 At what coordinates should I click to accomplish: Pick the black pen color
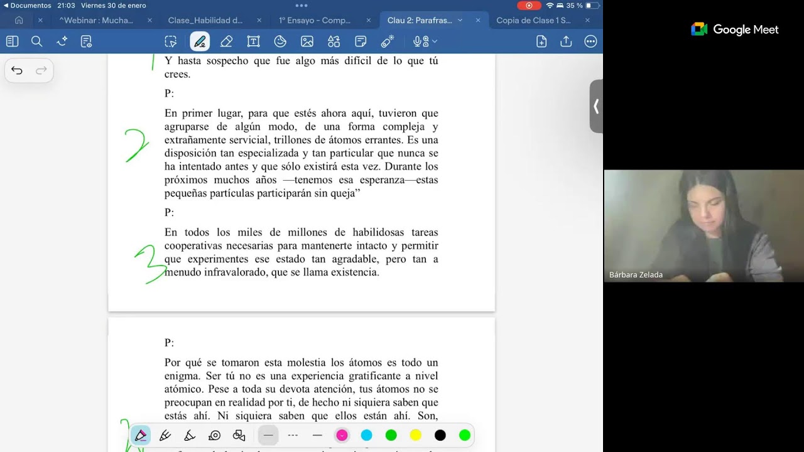tap(440, 435)
